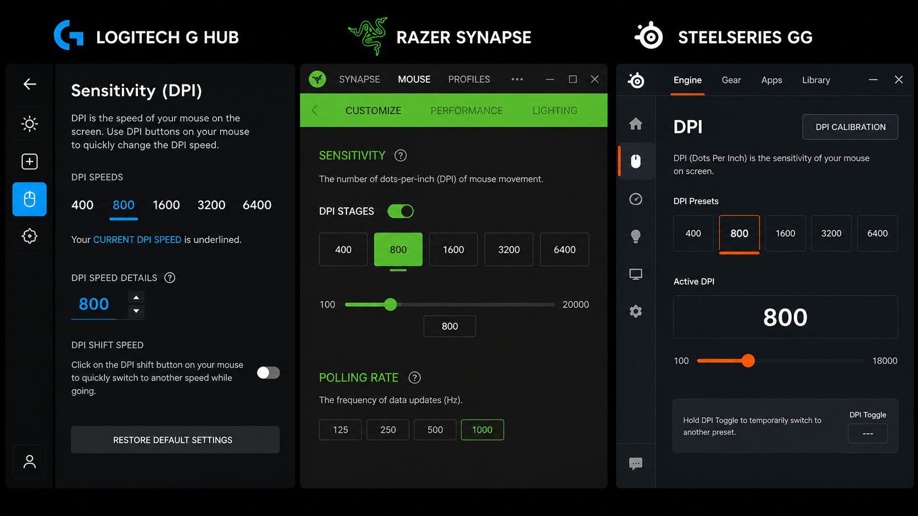
Task: Click the Razer Sensitivity help icon
Action: [x=401, y=156]
